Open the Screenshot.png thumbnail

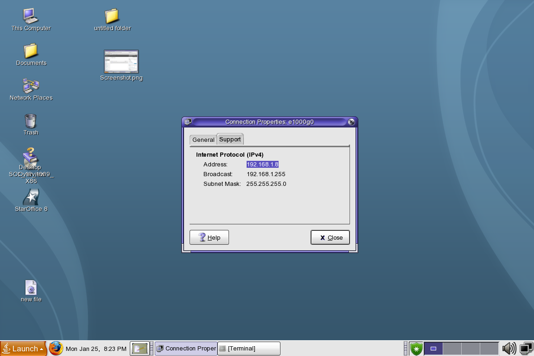tap(121, 62)
